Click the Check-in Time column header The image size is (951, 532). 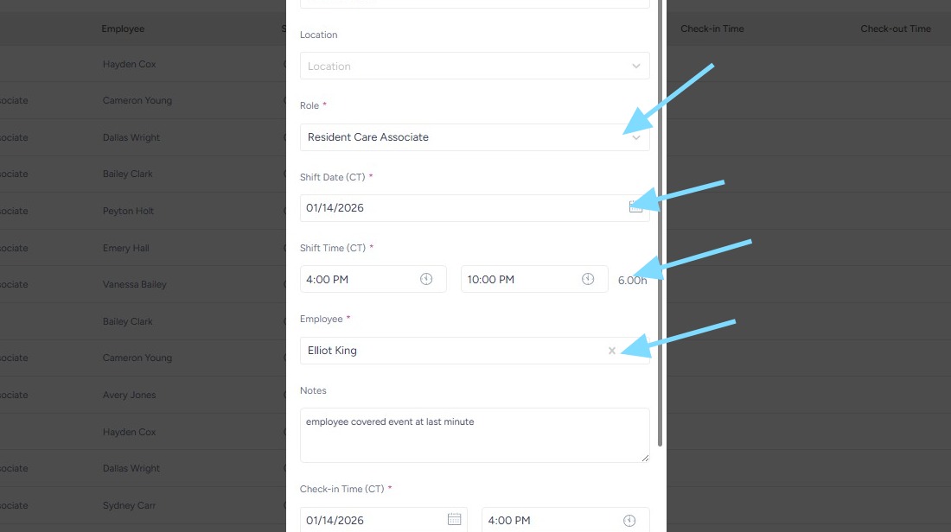pyautogui.click(x=712, y=28)
